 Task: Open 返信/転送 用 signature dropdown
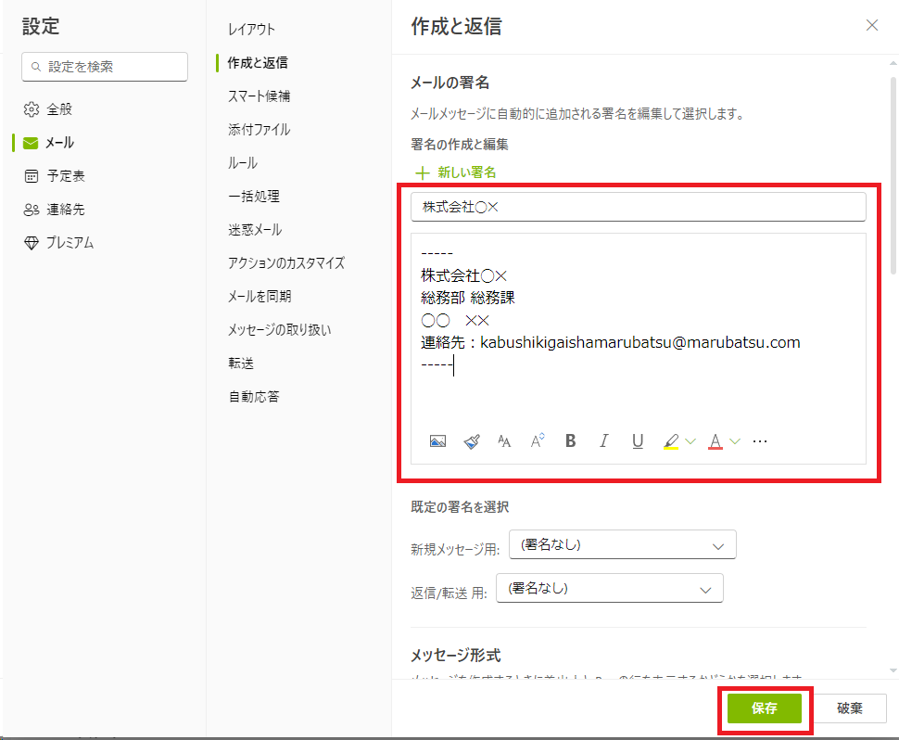tap(609, 589)
